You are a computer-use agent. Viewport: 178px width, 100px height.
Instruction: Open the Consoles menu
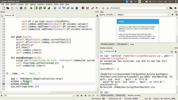[x=41, y=4]
